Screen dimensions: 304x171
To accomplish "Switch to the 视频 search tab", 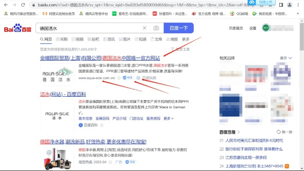I will (x=77, y=39).
